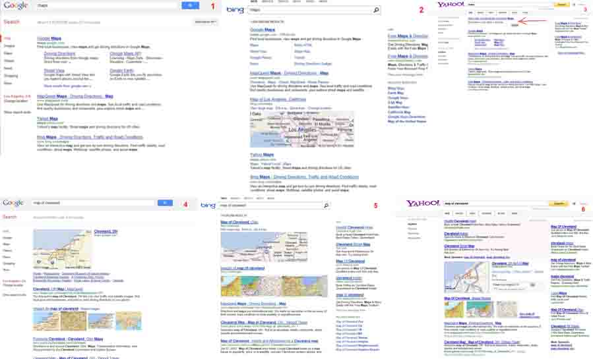The image size is (593, 359).
Task: Focus the Google search box containing 'maps'
Action: (107, 5)
